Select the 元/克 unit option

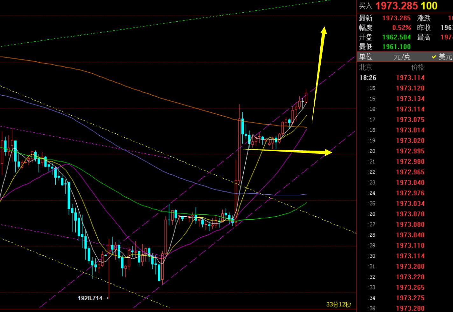tap(402, 57)
